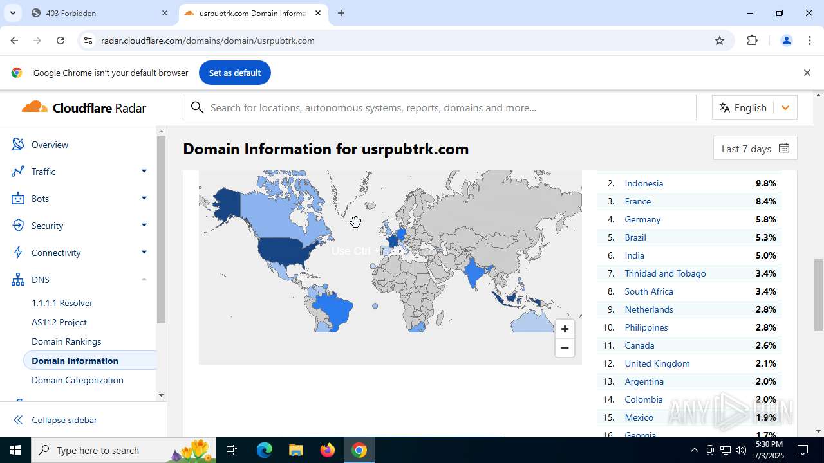Expand the Connectivity menu section
Viewport: 824px width, 463px height.
pos(144,252)
